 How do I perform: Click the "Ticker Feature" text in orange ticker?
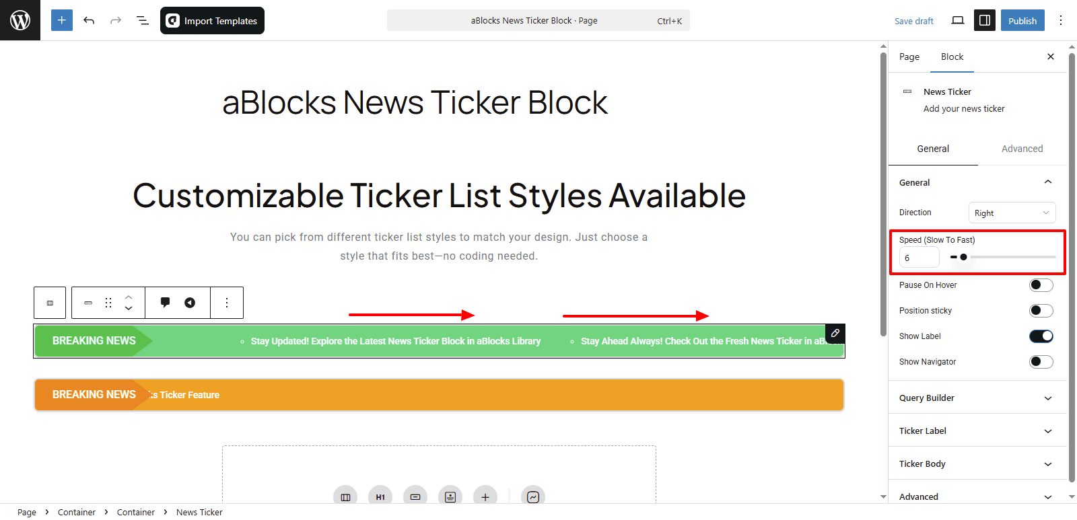pyautogui.click(x=190, y=395)
